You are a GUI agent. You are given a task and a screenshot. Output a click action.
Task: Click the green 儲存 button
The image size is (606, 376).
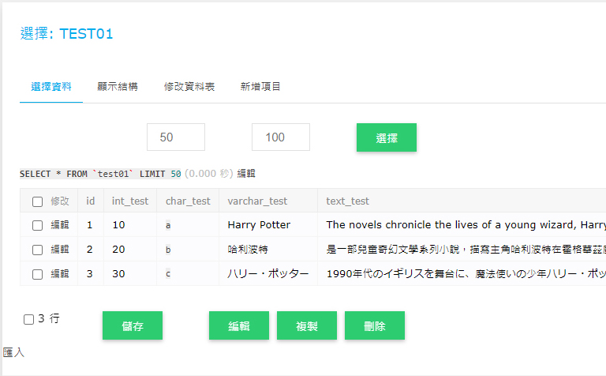coord(133,325)
